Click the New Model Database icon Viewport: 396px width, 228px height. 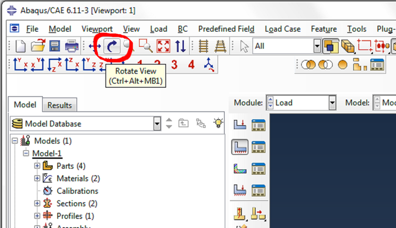coord(20,46)
